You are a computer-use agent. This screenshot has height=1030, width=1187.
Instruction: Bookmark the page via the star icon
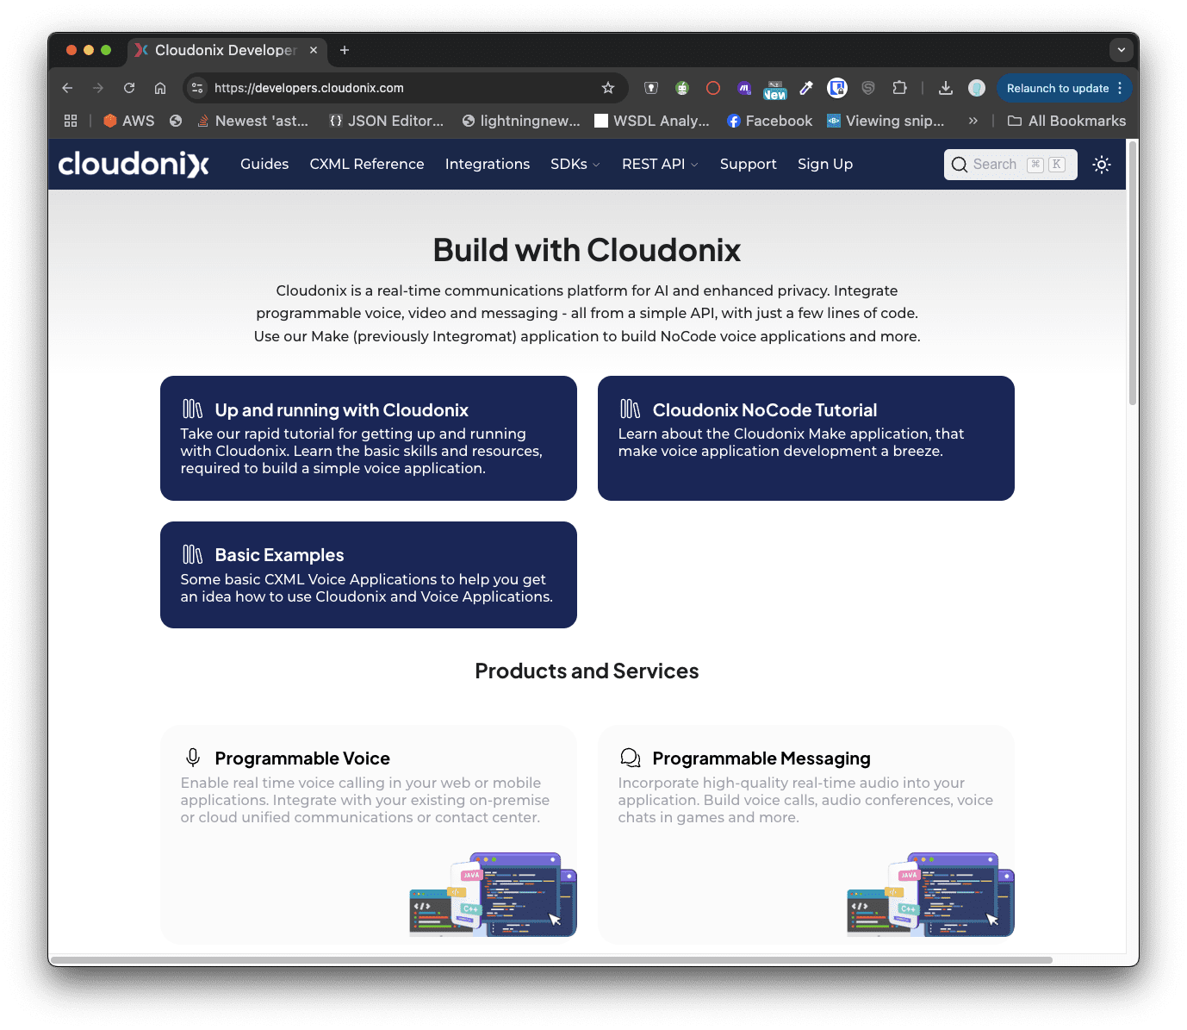607,87
